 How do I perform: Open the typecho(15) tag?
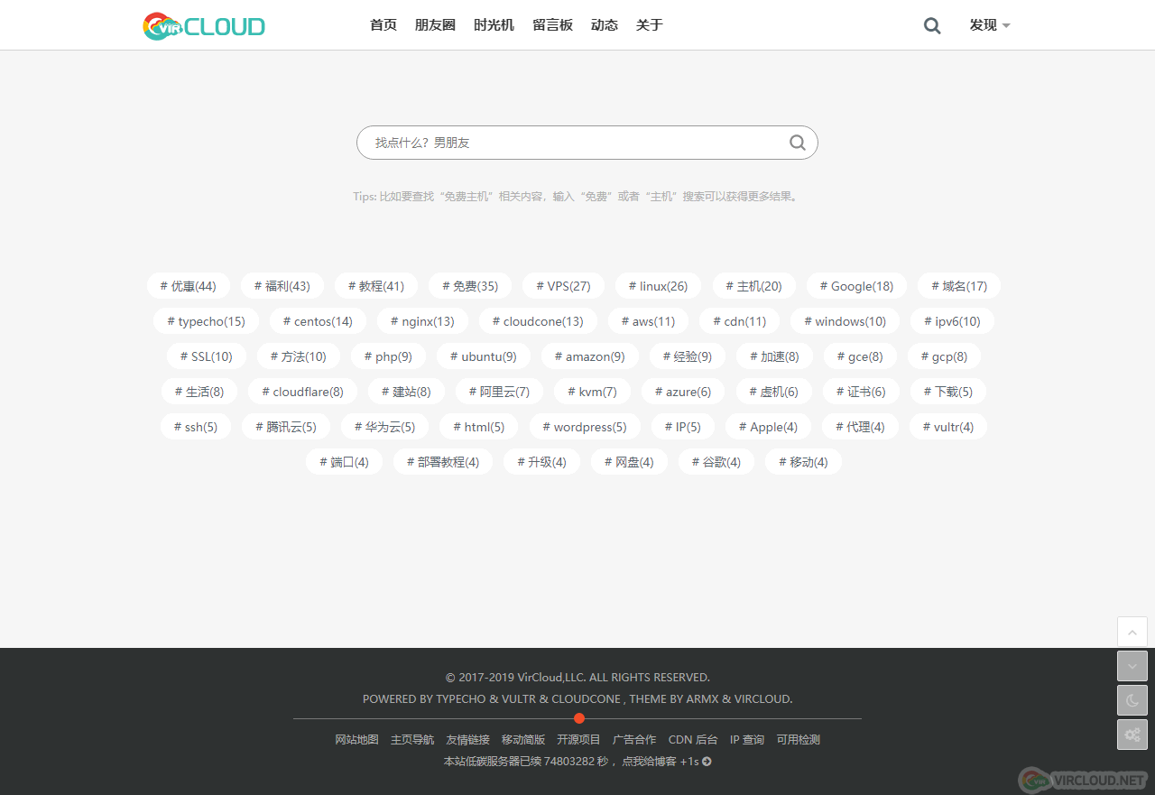[207, 321]
